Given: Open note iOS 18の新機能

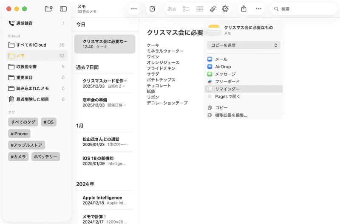Looking at the screenshot, I should click(105, 161).
